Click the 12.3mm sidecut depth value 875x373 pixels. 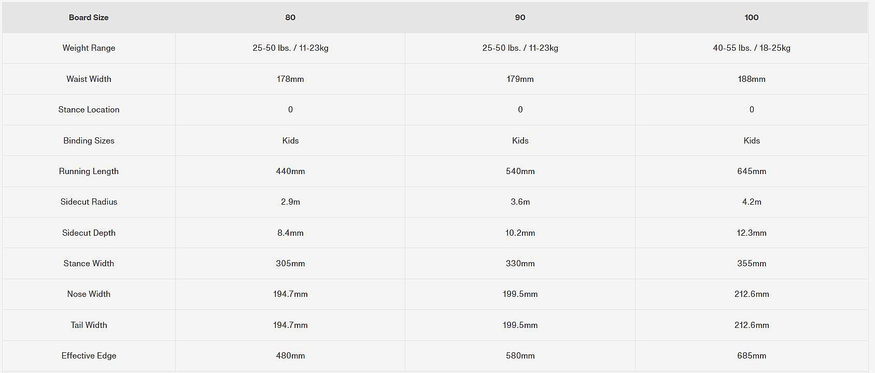[751, 233]
